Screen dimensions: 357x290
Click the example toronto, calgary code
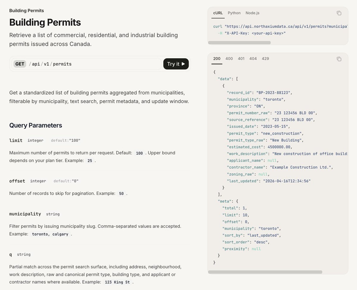50,234
